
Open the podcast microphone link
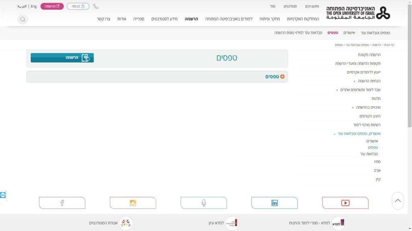(204, 203)
